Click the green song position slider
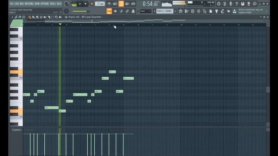 [81, 11]
